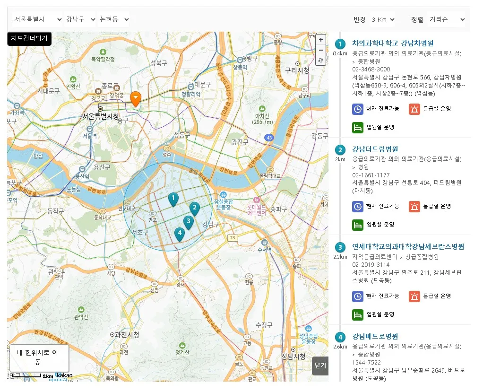Open the 강남구 district dropdown
Viewport: 483px width, 392px height.
point(80,19)
